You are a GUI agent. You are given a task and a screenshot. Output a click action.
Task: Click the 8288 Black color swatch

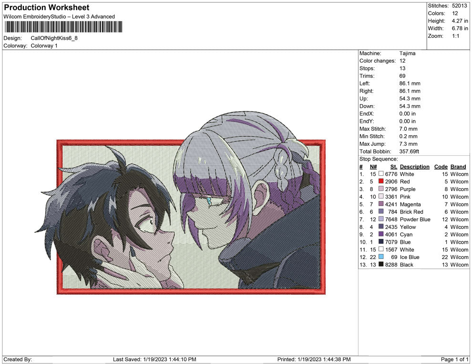pos(381,264)
